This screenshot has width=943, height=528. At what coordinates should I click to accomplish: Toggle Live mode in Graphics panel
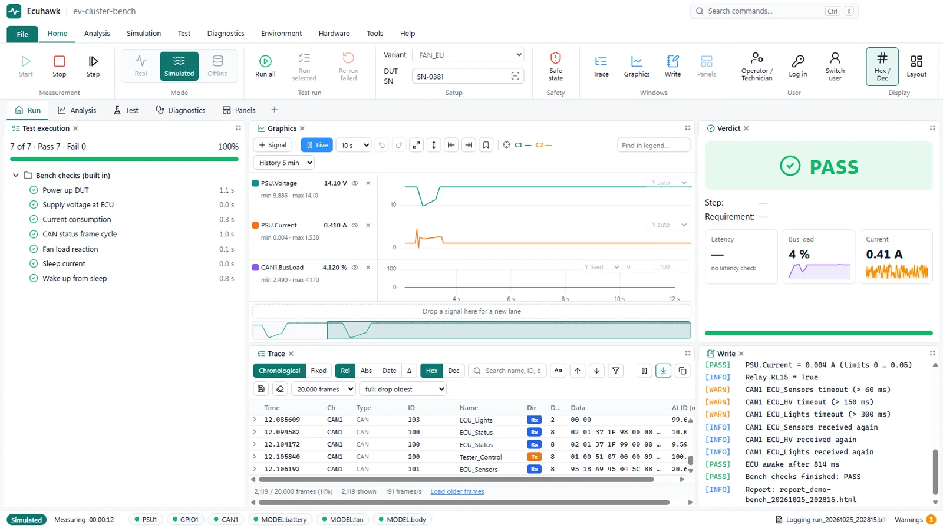point(317,145)
